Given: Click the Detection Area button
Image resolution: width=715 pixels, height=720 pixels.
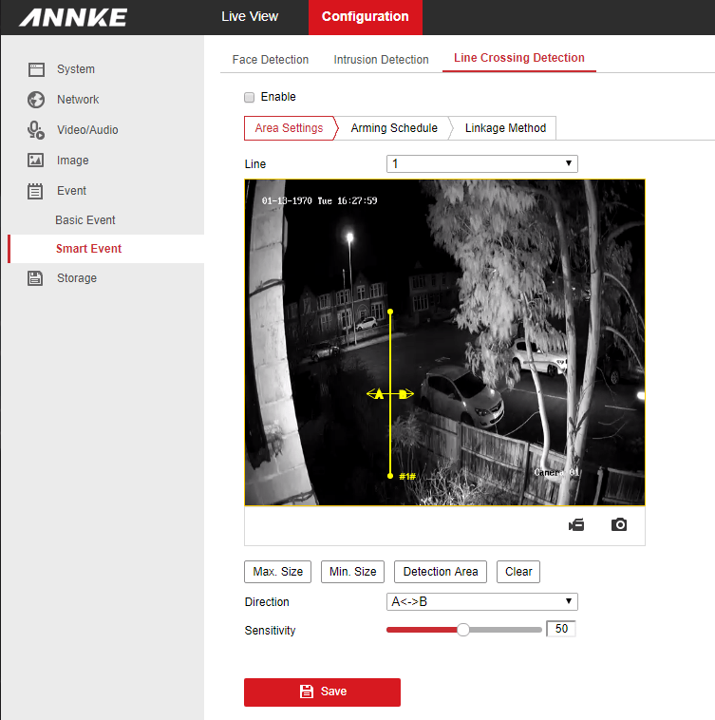Looking at the screenshot, I should pos(441,572).
